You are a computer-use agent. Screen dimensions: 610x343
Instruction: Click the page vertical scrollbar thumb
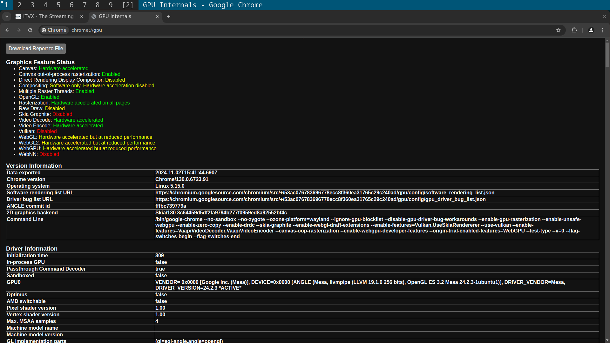click(x=607, y=54)
